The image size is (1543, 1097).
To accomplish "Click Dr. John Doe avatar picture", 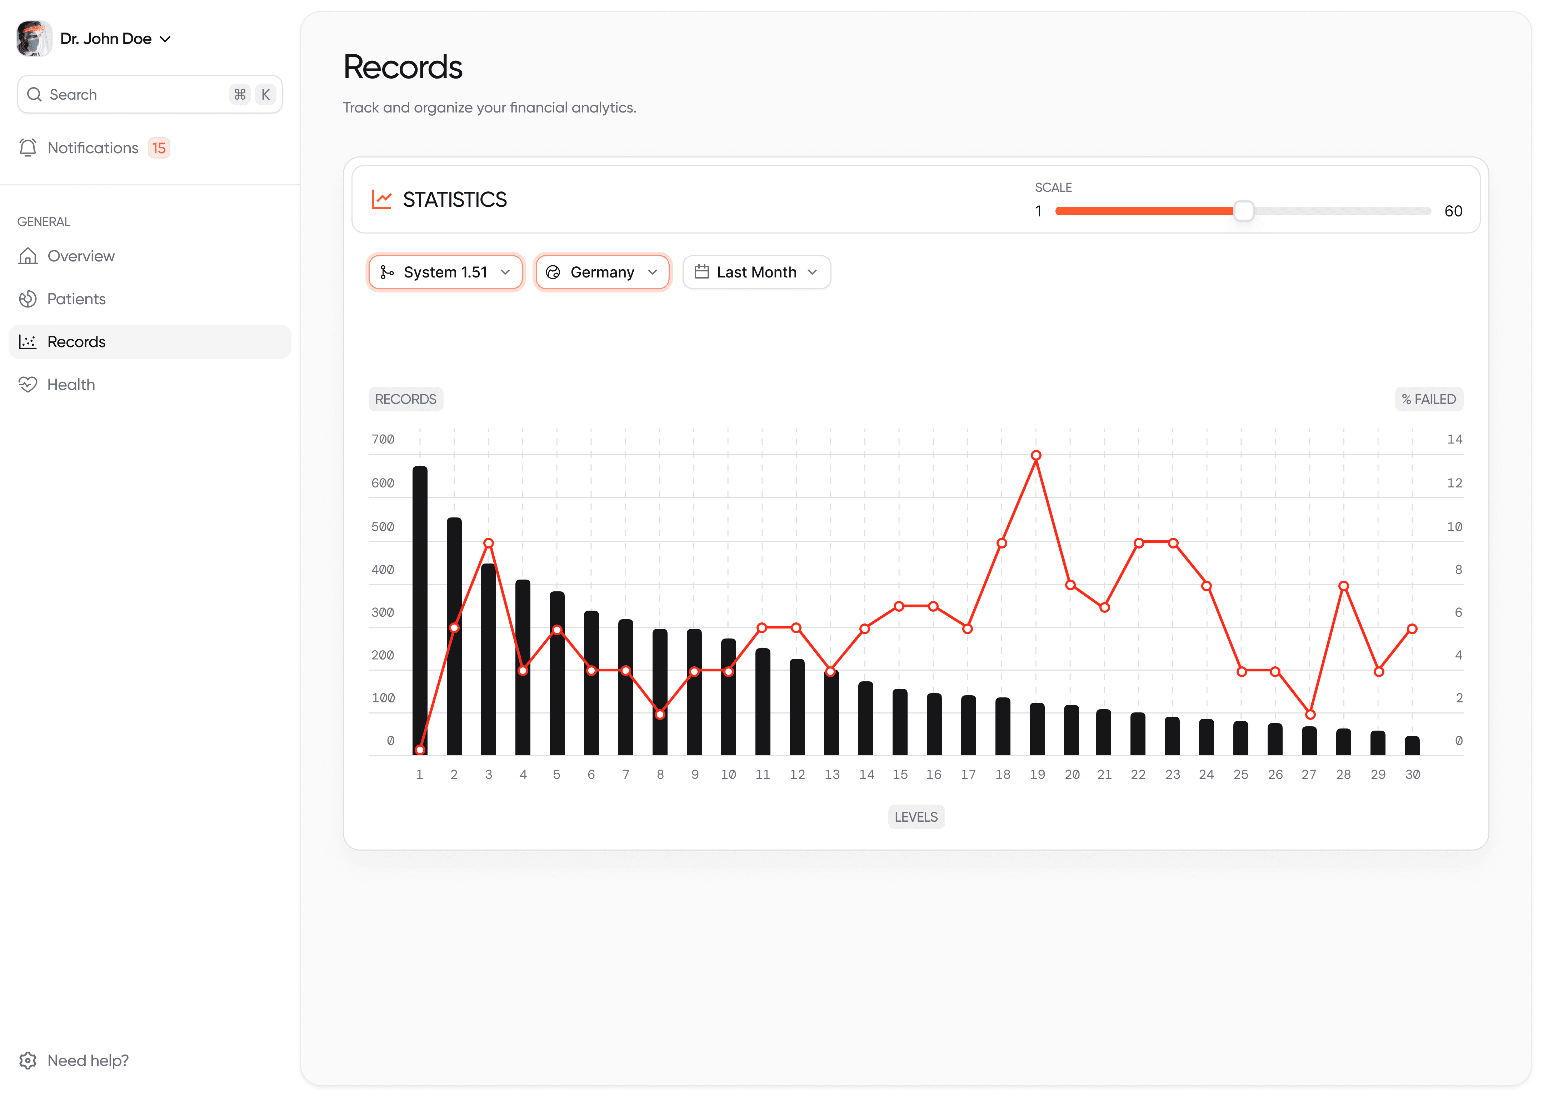I will [34, 39].
